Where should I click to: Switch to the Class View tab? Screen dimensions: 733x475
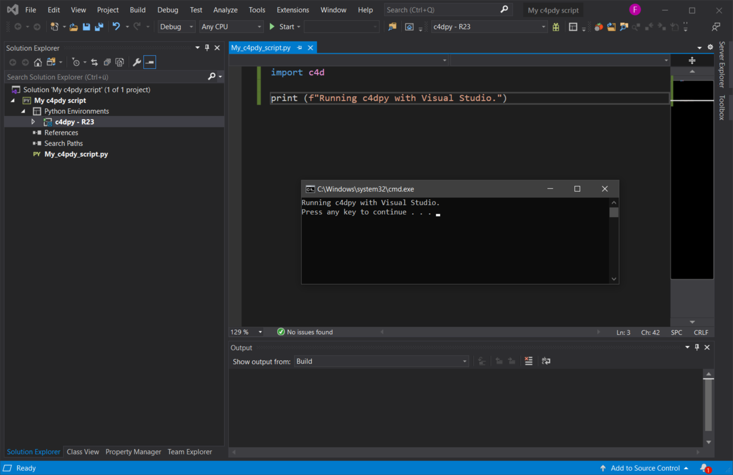(x=83, y=452)
